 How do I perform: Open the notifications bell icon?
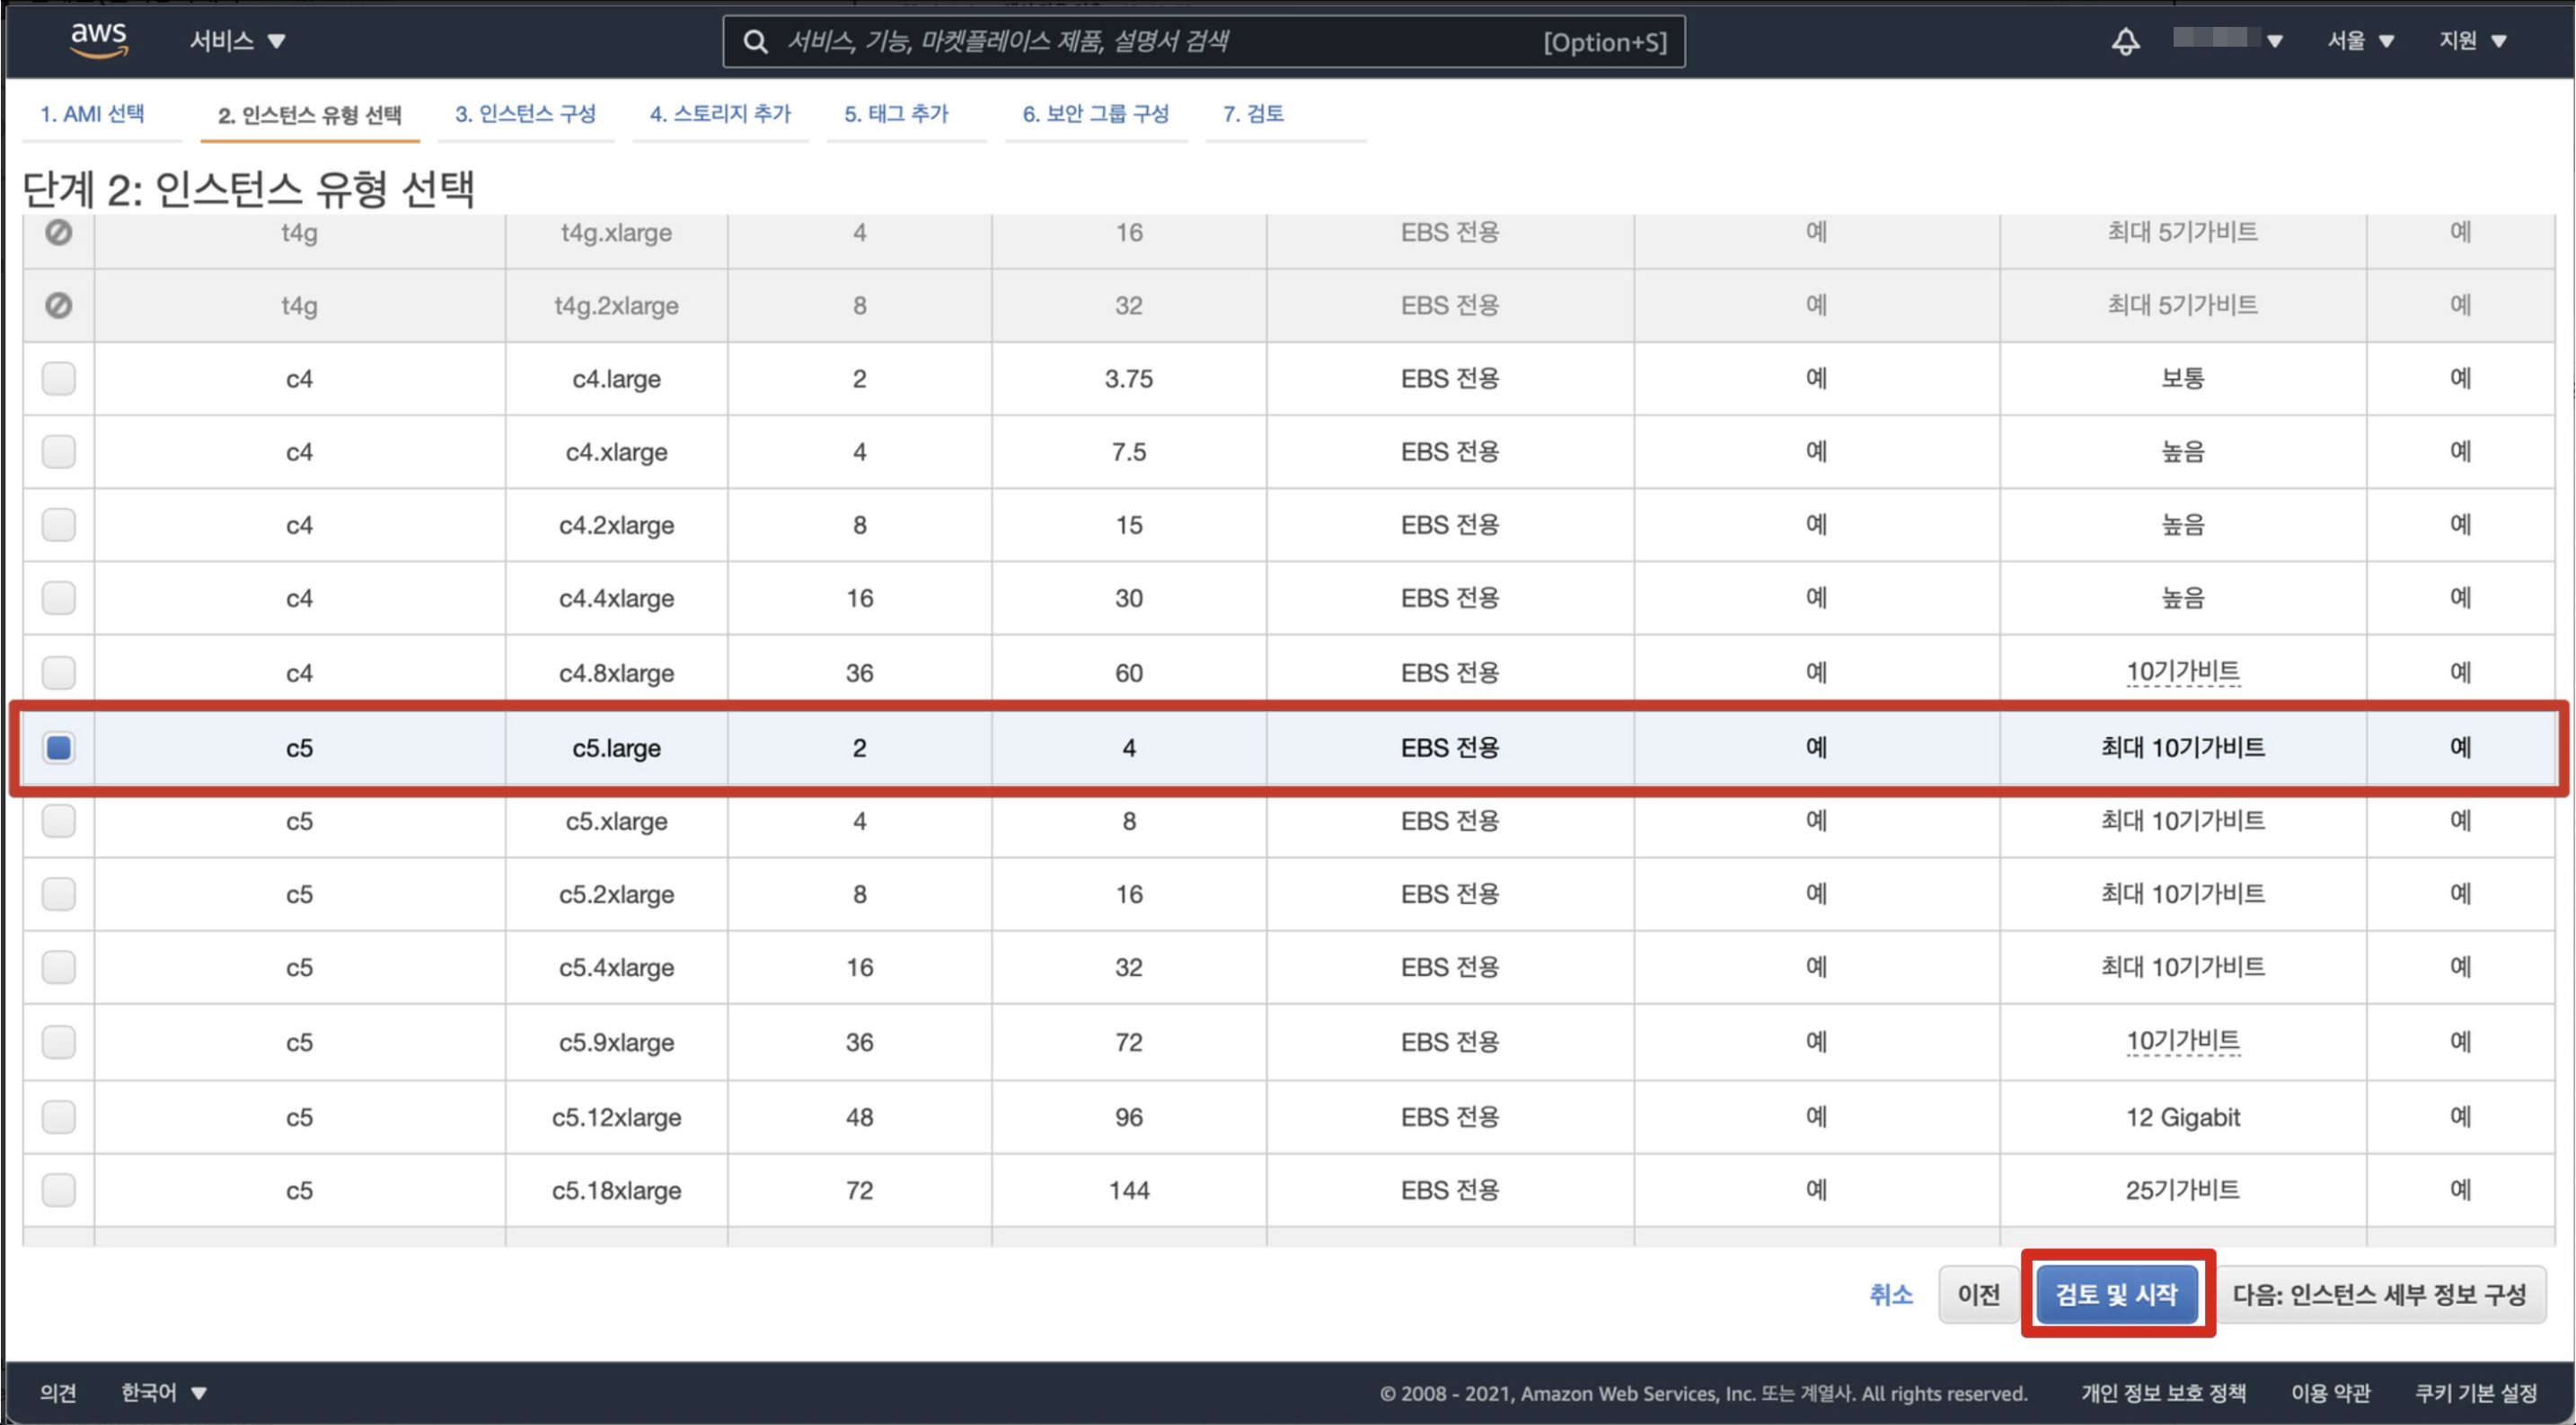point(2125,41)
